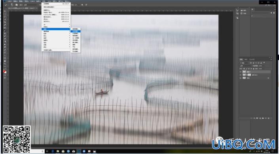Click the delete layer trash icon
The width and height of the screenshot is (279, 154).
pyautogui.click(x=268, y=118)
